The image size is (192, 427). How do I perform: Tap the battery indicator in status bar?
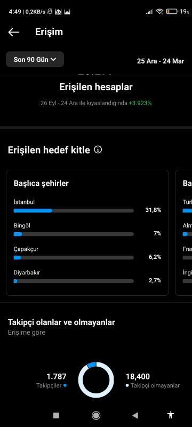(172, 11)
